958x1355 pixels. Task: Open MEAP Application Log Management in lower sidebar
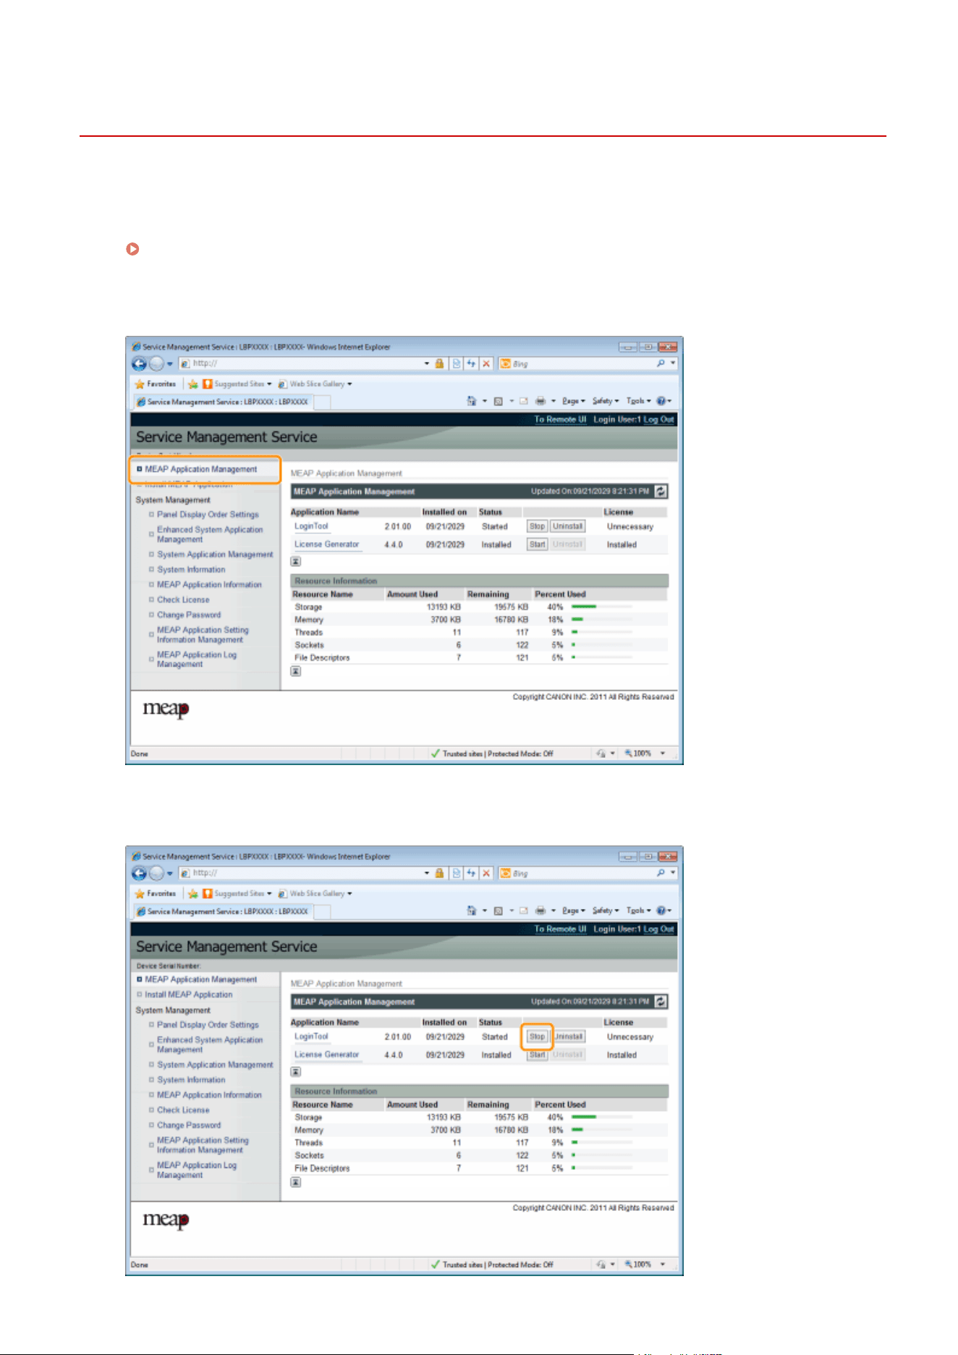pyautogui.click(x=197, y=1170)
